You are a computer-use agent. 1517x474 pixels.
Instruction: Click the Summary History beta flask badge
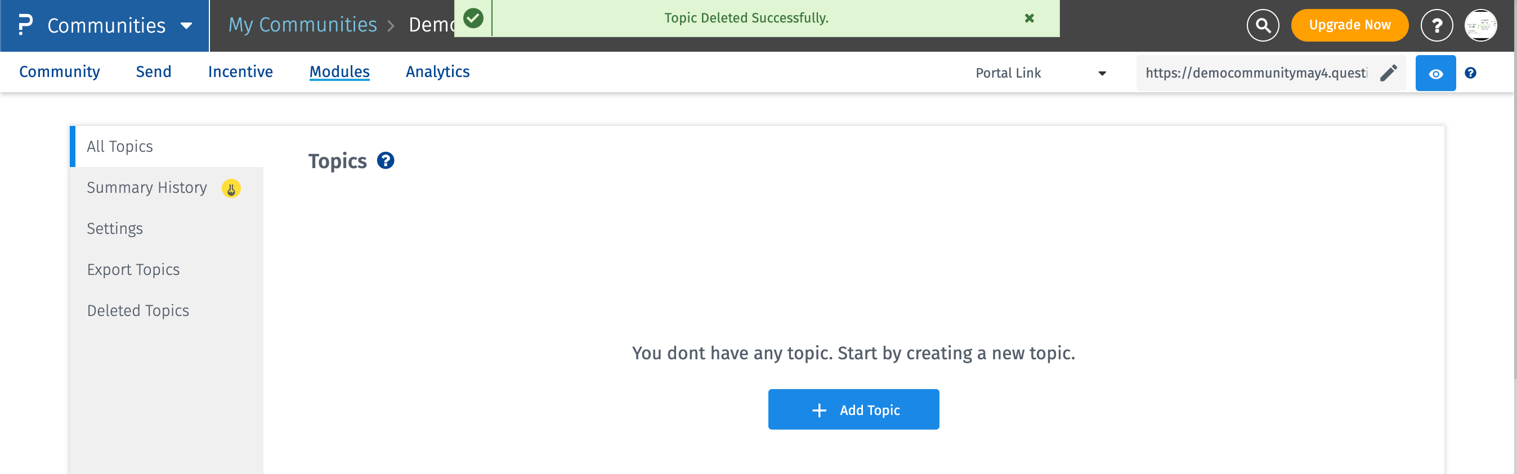tap(231, 189)
